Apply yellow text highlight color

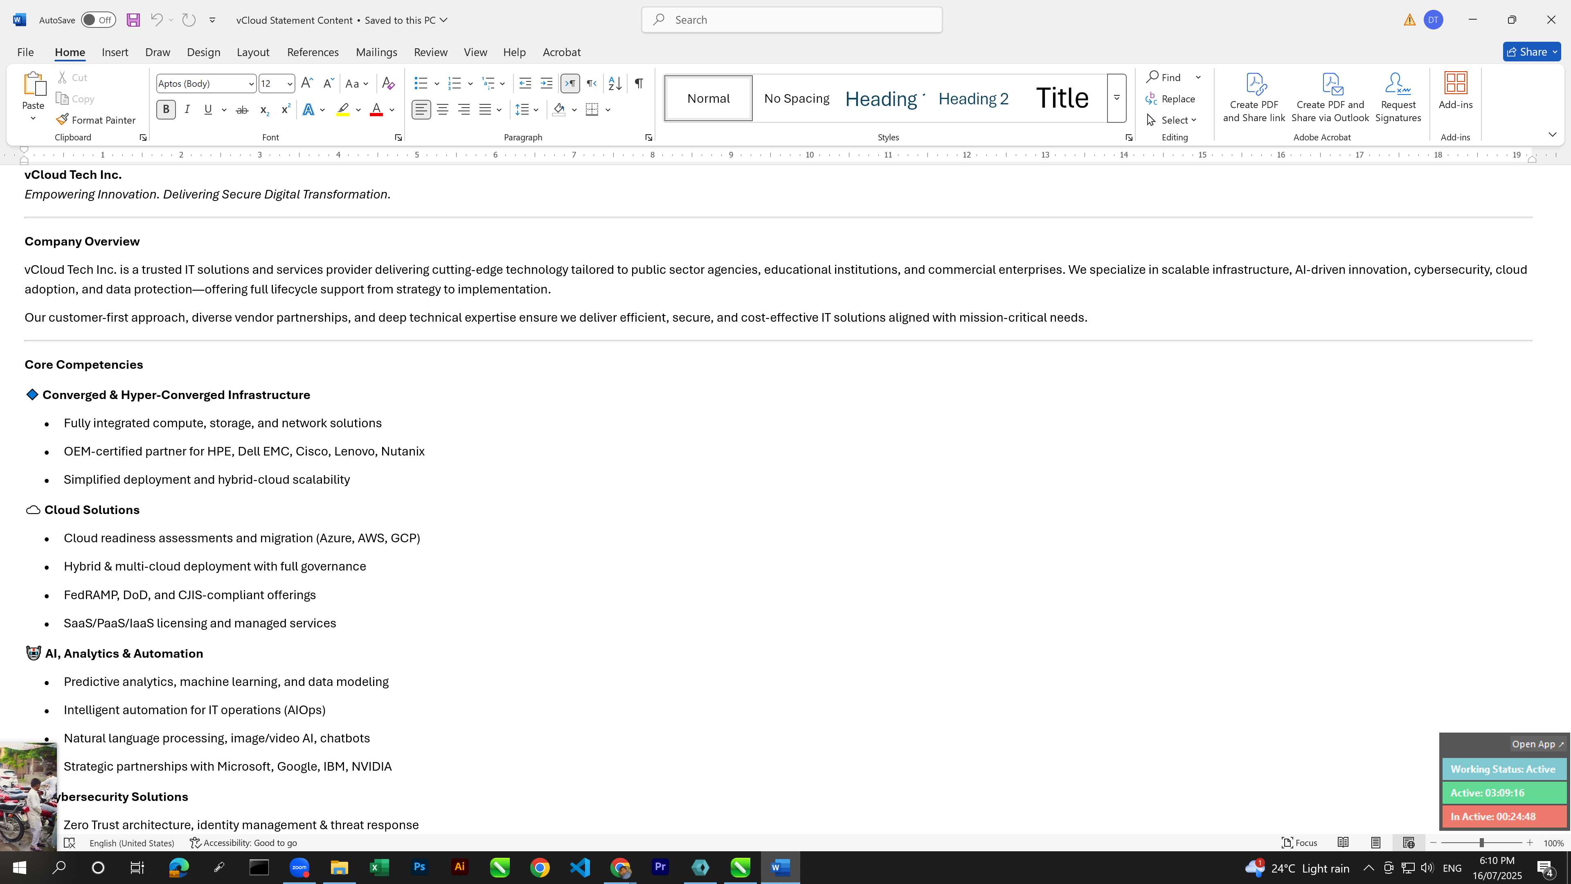tap(343, 110)
